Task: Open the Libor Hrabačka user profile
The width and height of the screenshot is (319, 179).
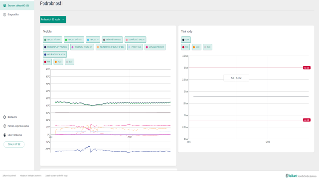Action: [x=12, y=135]
